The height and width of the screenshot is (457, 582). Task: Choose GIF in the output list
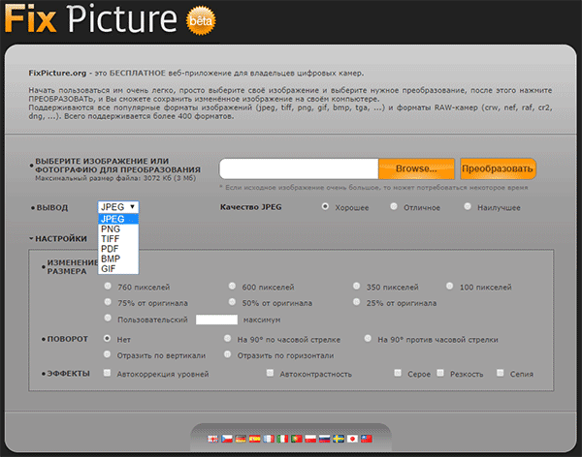[x=118, y=269]
